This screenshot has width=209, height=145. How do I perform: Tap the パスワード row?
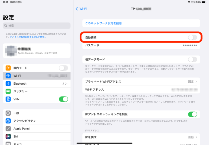(141, 45)
